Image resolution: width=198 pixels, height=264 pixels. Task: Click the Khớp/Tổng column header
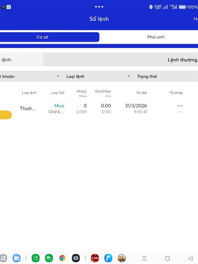[82, 93]
